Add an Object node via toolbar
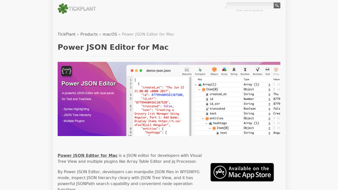338x190 pixels. coord(214,71)
